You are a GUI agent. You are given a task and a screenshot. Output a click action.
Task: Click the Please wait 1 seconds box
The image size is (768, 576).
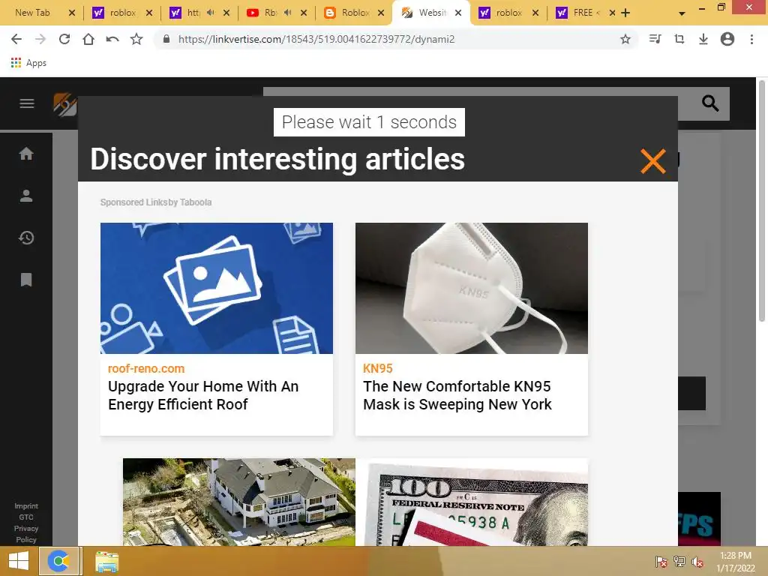(x=369, y=122)
